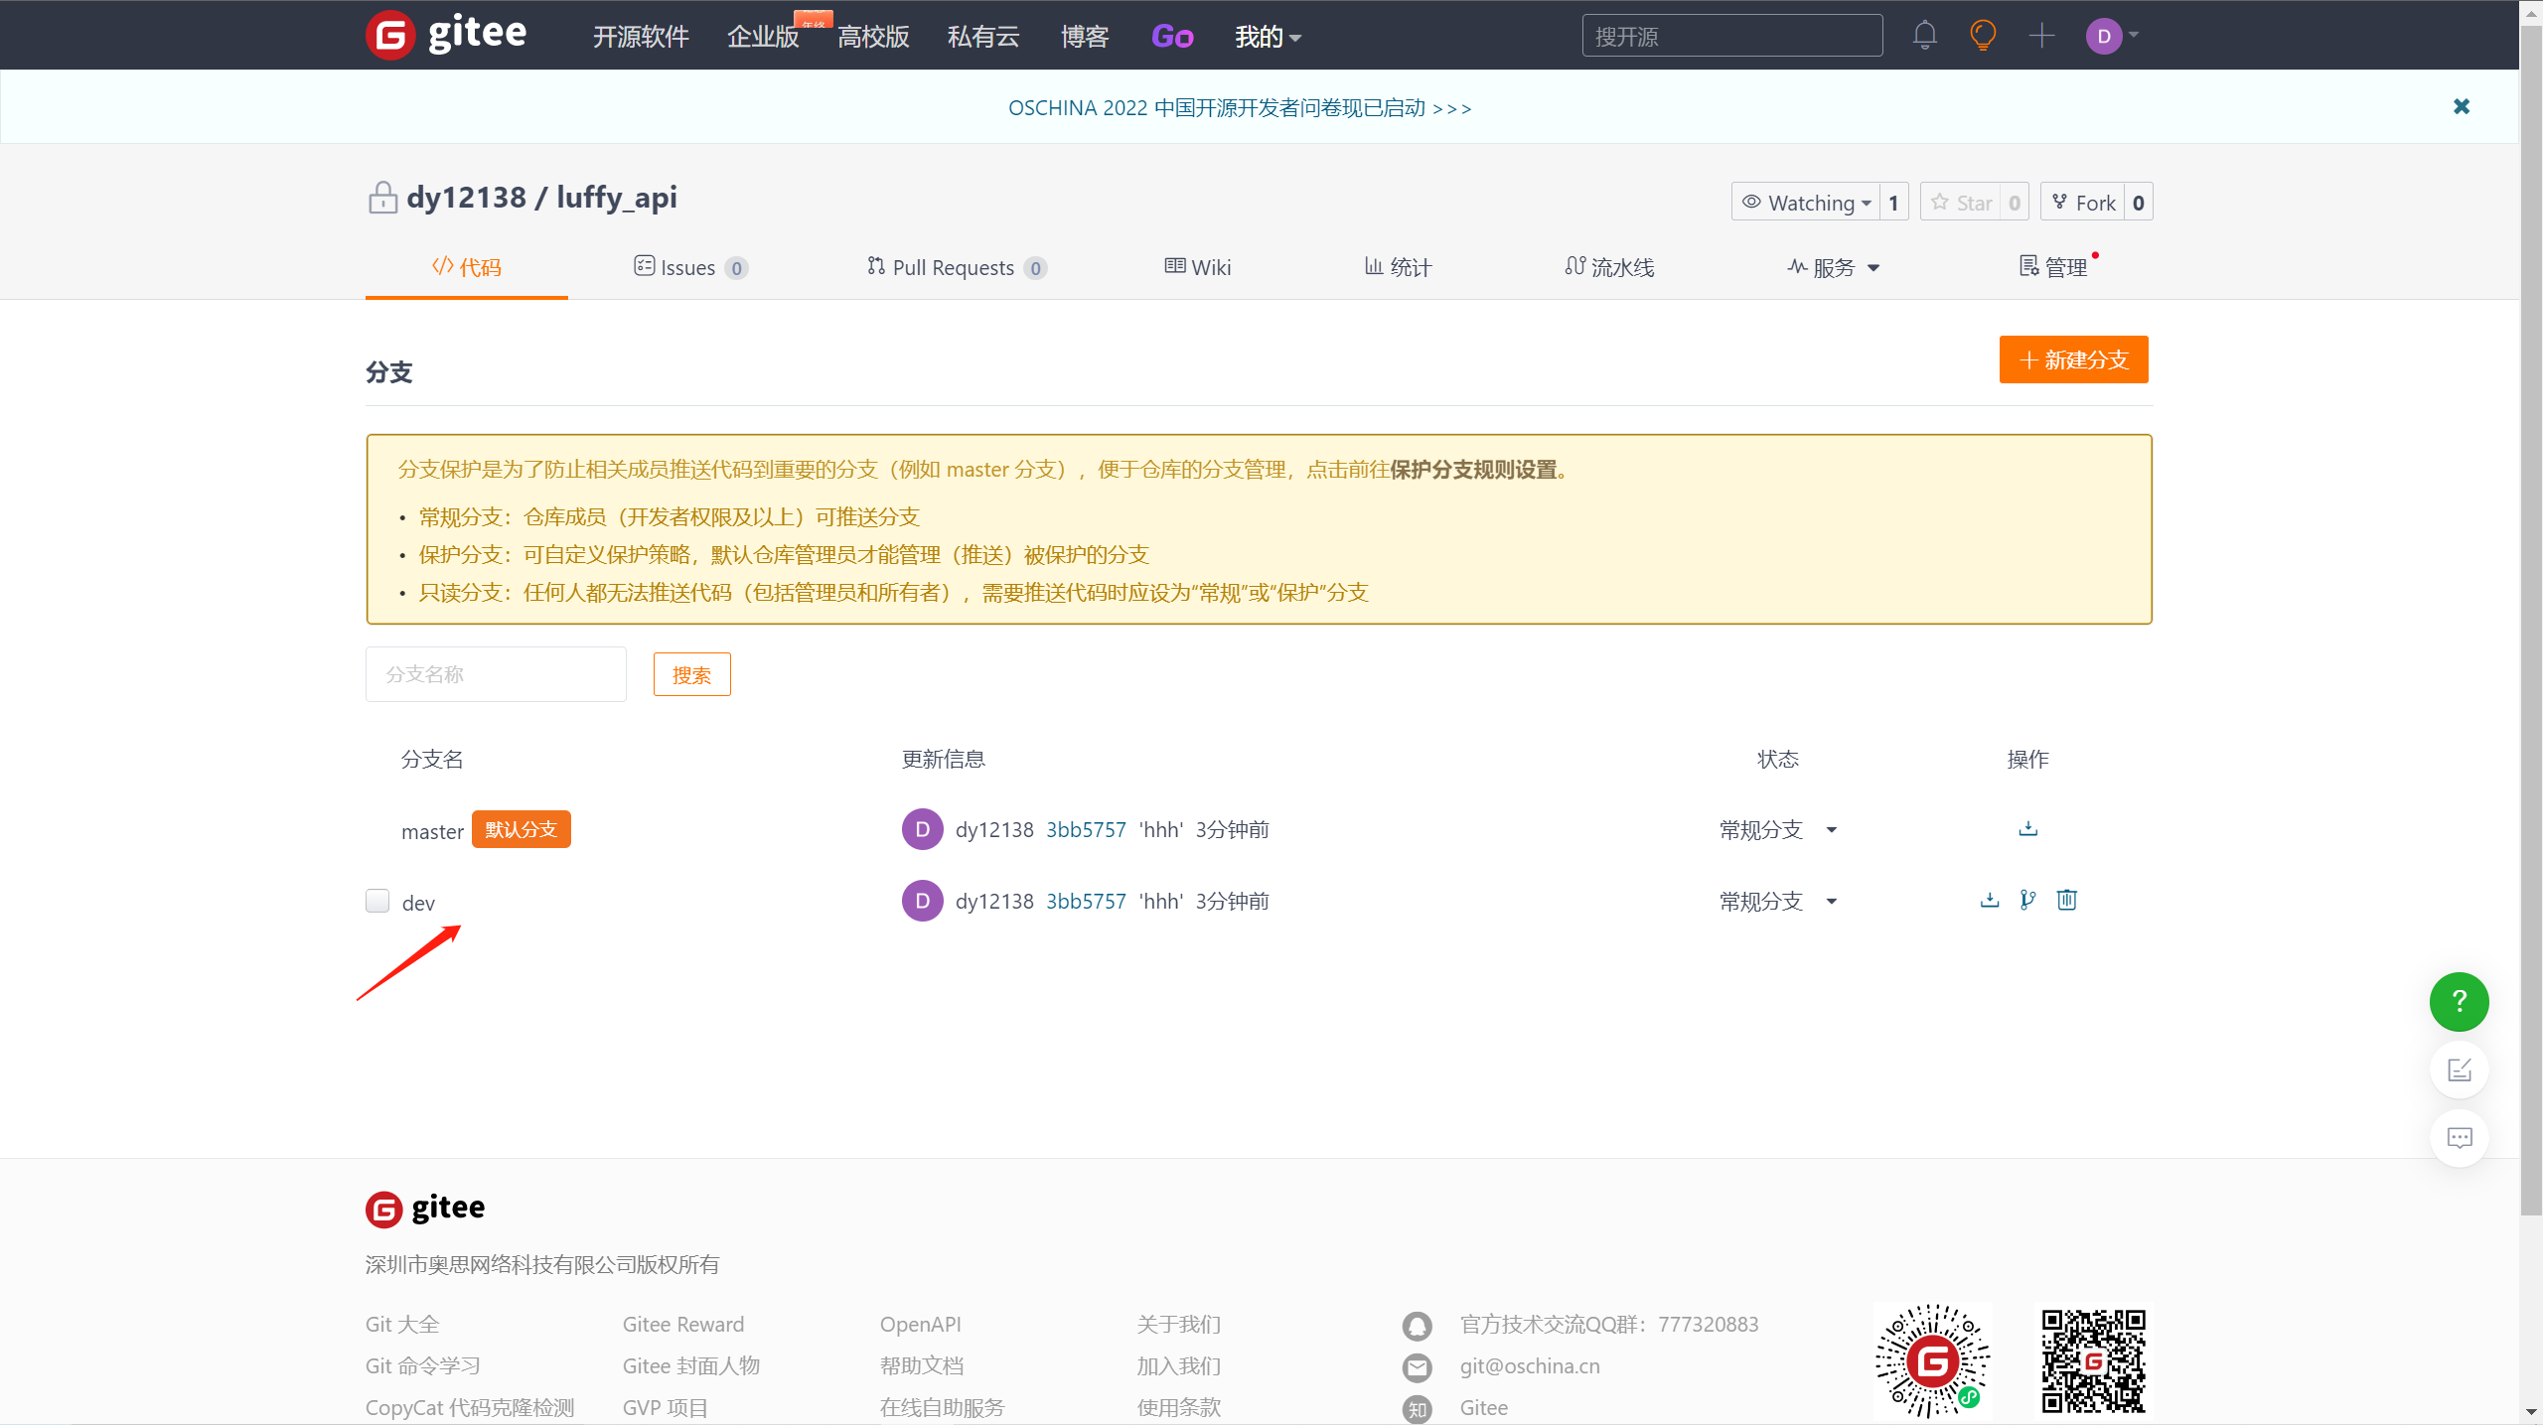
Task: Delete the dev branch with trash icon
Action: click(x=2066, y=900)
